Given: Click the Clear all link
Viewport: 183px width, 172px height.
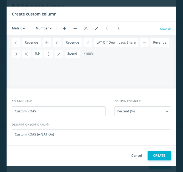Looking at the screenshot, I should [x=165, y=29].
